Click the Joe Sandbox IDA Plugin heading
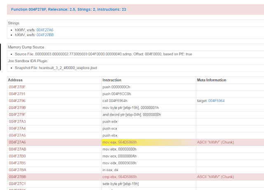264x190 pixels. [x=28, y=61]
